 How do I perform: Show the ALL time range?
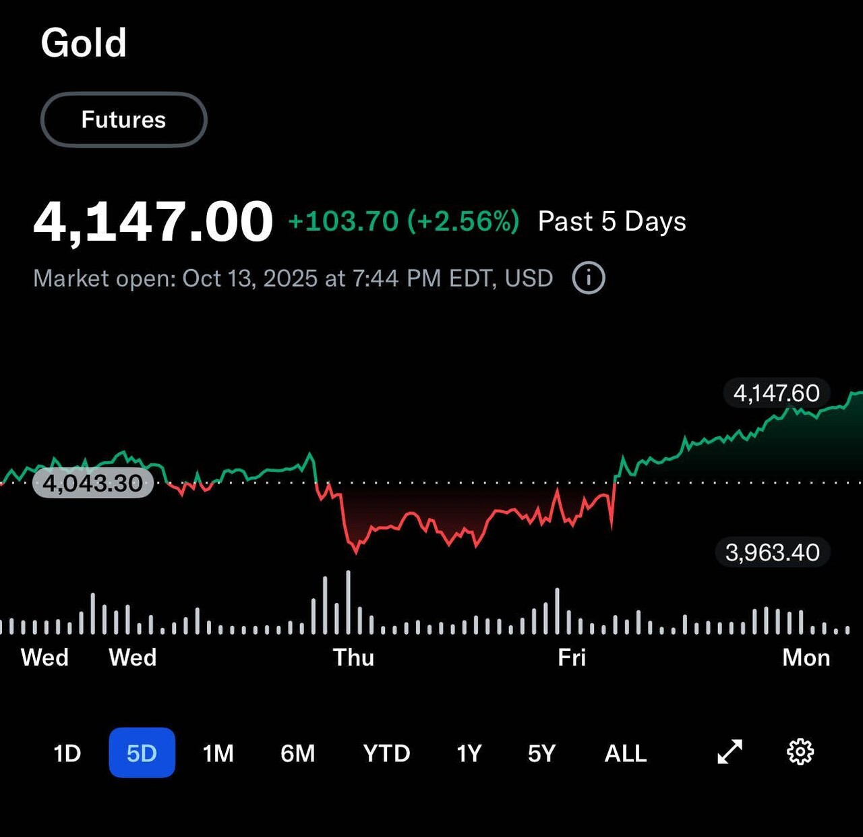(626, 753)
